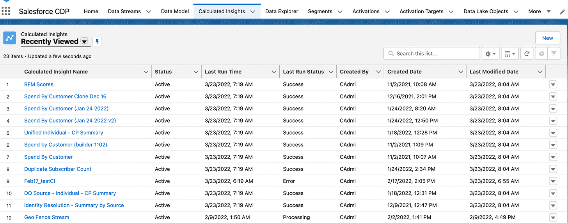Sort by Created Date column header
568x223 pixels.
pyautogui.click(x=404, y=72)
